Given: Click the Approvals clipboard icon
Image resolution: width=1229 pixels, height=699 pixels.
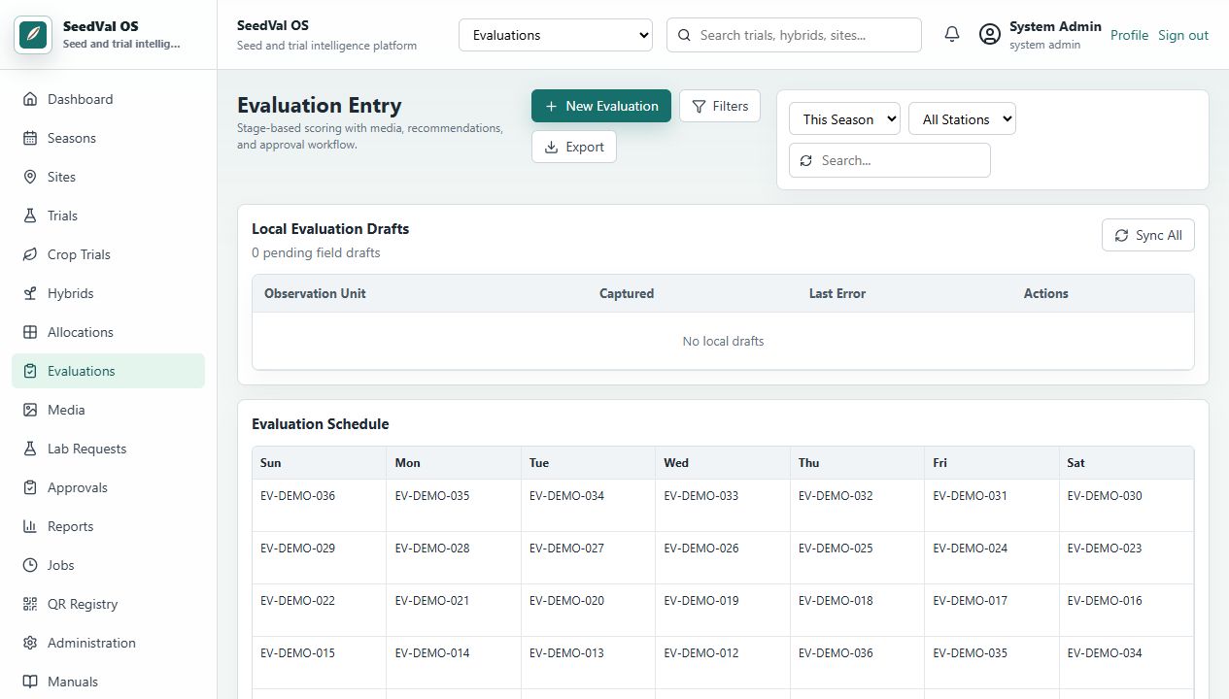Looking at the screenshot, I should [30, 487].
